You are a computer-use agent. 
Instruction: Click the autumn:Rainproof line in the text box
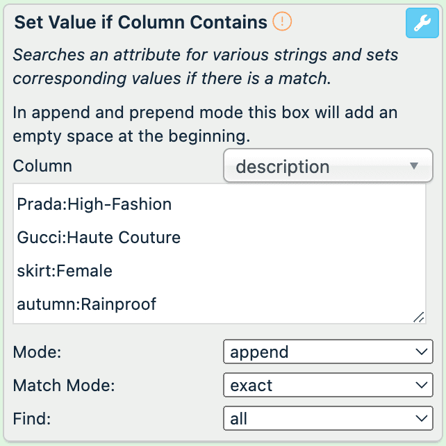tap(87, 304)
